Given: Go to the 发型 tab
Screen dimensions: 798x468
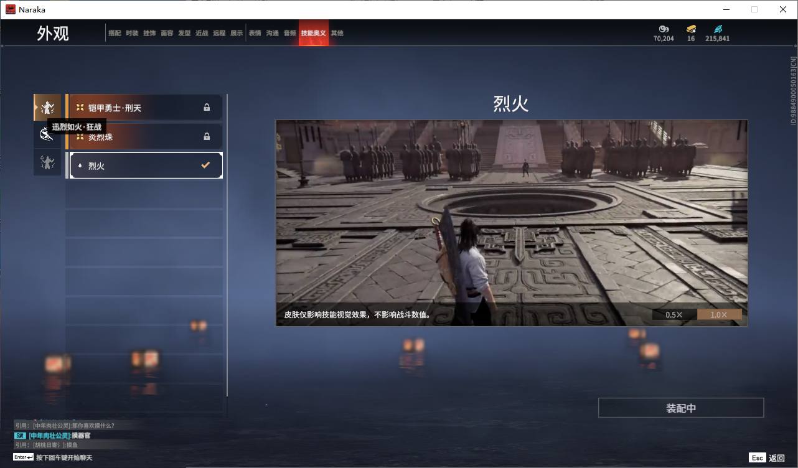Looking at the screenshot, I should tap(184, 33).
